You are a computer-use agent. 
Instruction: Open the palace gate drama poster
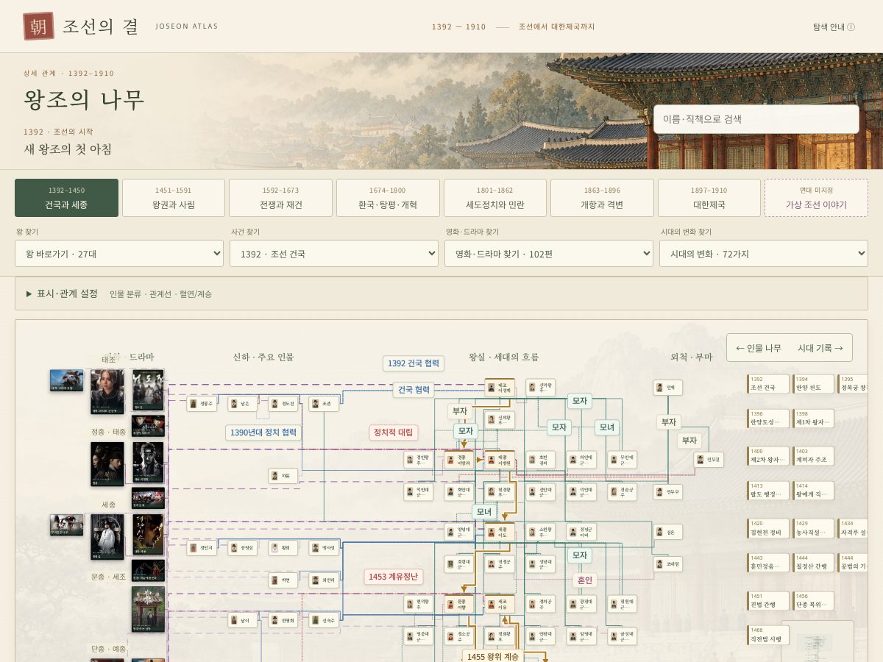(148, 609)
